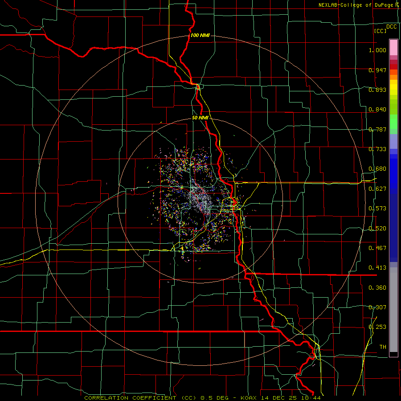Viewport: 401px width, 401px height.
Task: Click the 0.733 scale value
Action: (377, 149)
